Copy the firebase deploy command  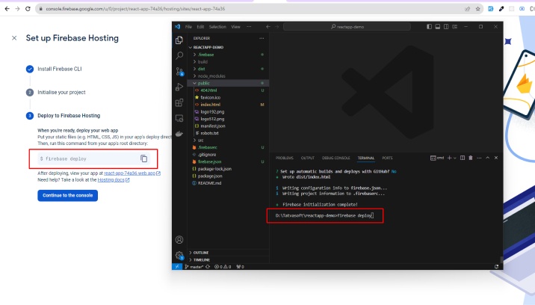(x=143, y=158)
